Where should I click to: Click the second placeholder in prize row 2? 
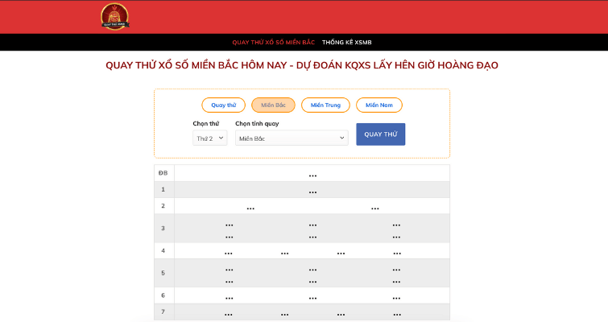pyautogui.click(x=374, y=208)
